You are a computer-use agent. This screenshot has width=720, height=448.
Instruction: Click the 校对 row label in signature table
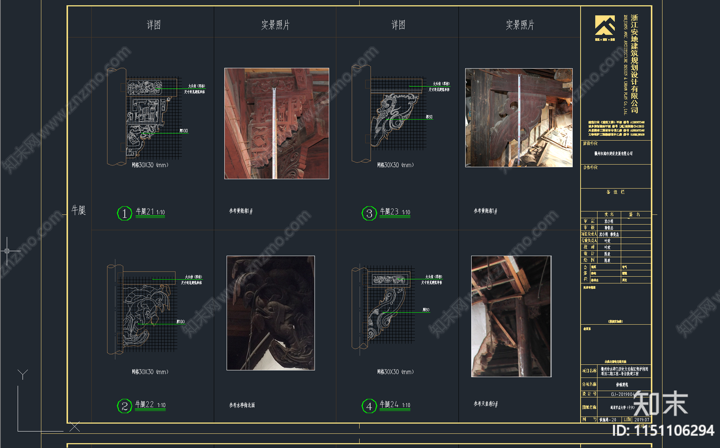pyautogui.click(x=589, y=247)
